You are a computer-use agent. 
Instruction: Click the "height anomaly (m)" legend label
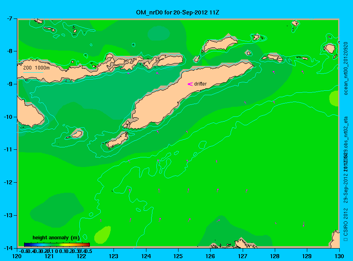pyautogui.click(x=56, y=238)
